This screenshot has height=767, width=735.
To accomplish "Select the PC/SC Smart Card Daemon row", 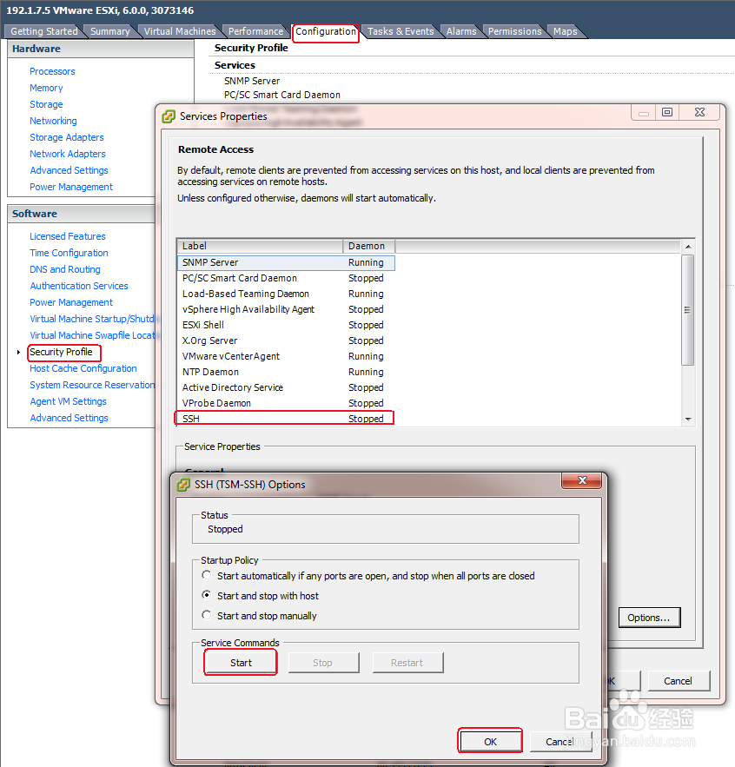I will pos(286,278).
